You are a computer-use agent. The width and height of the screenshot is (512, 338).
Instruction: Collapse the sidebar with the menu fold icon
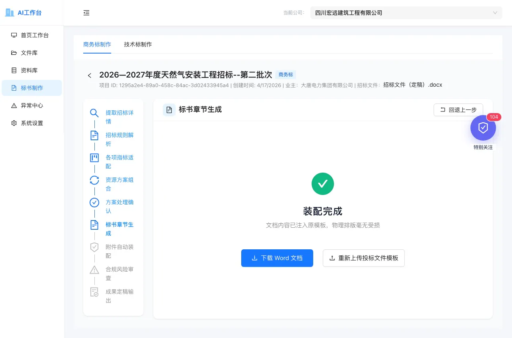pos(86,13)
